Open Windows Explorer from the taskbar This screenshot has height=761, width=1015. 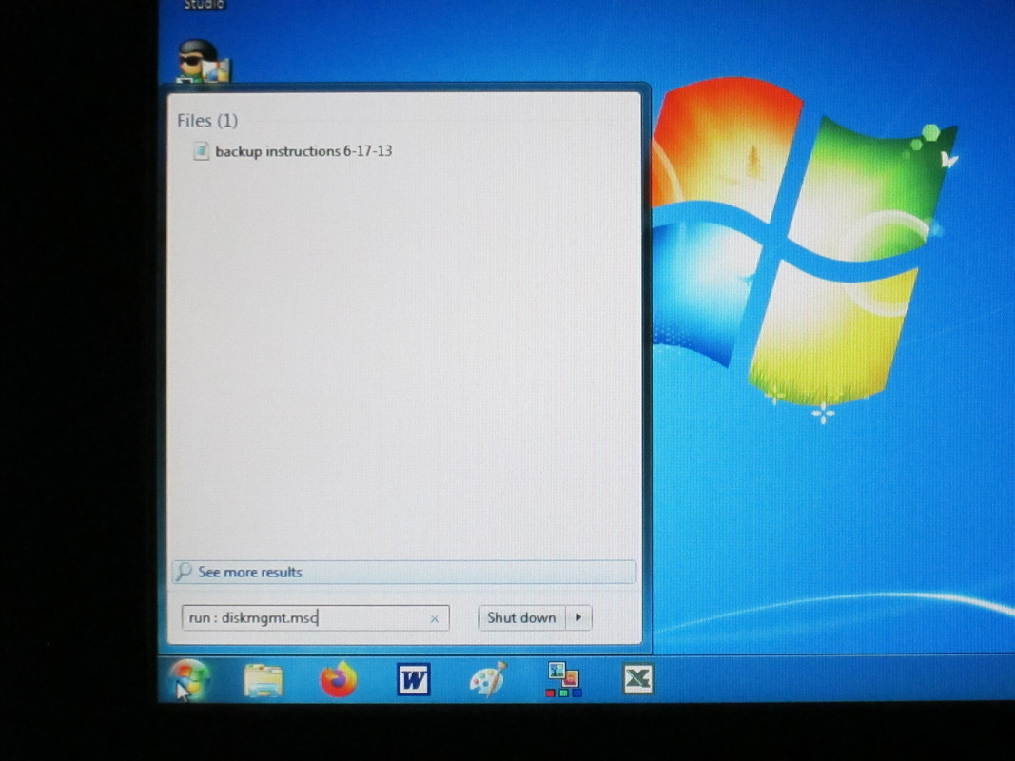(x=263, y=680)
